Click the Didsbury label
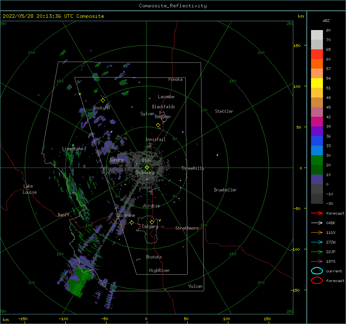The height and width of the screenshot is (324, 346). (x=145, y=173)
